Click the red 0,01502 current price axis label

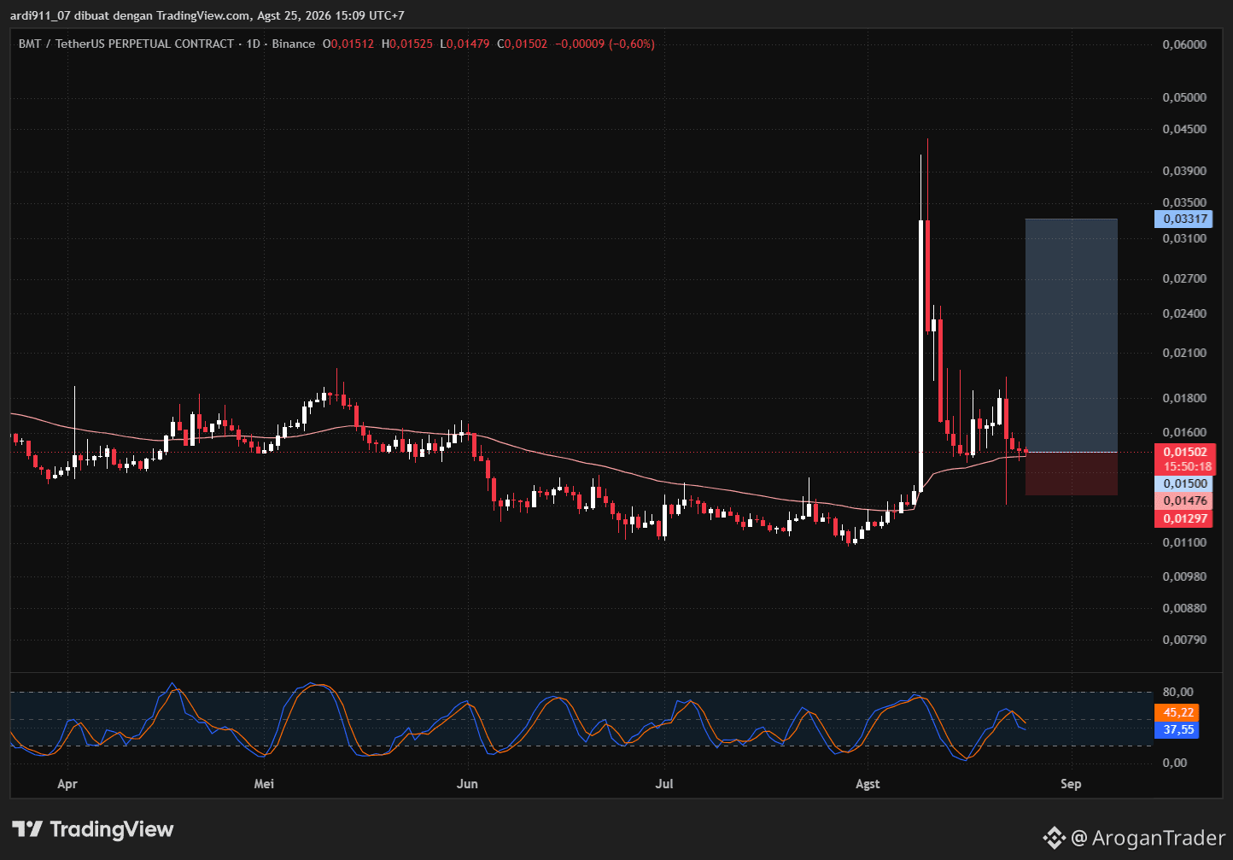(1184, 452)
